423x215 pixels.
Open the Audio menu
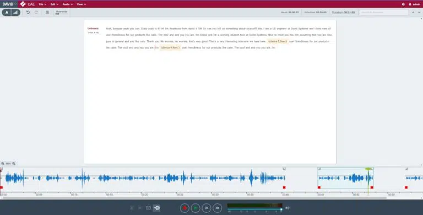click(67, 4)
